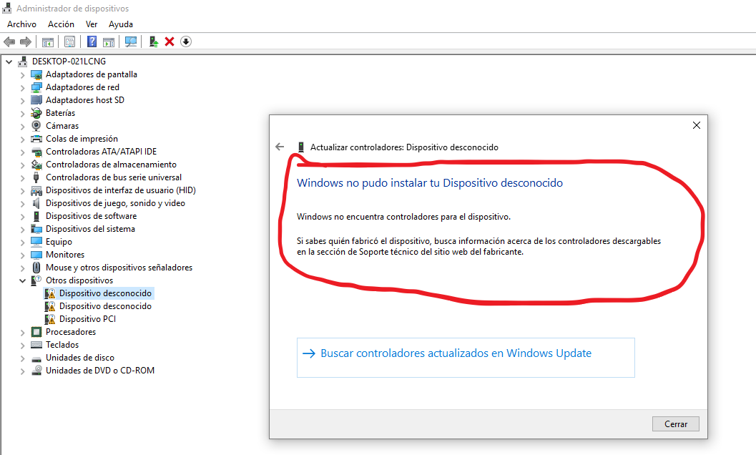
Task: Click the Adaptadores de red icon
Action: click(x=36, y=87)
